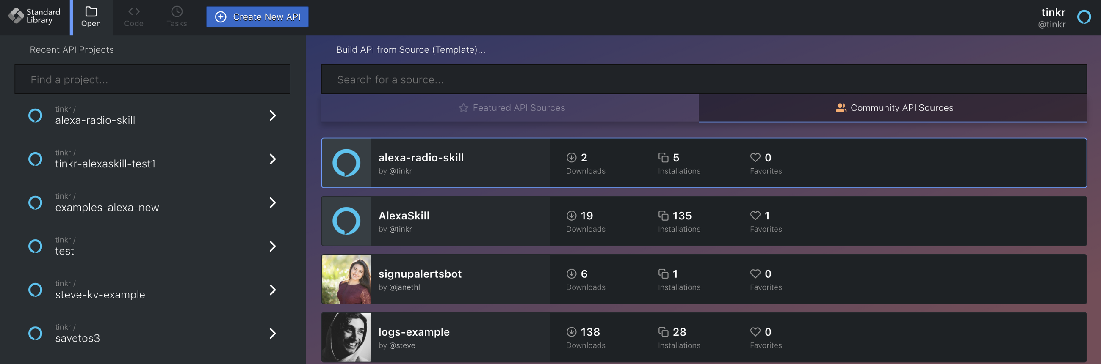Click the Search for a source field
1101x364 pixels.
coord(703,79)
